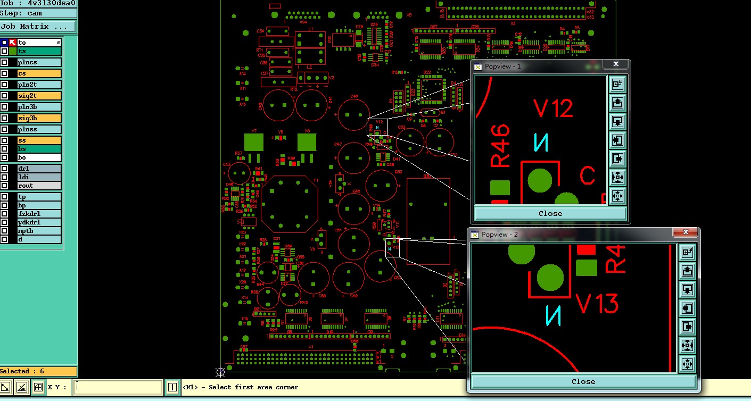The height and width of the screenshot is (401, 751).
Task: Toggle display of the 'ts' layer
Action: [x=4, y=51]
